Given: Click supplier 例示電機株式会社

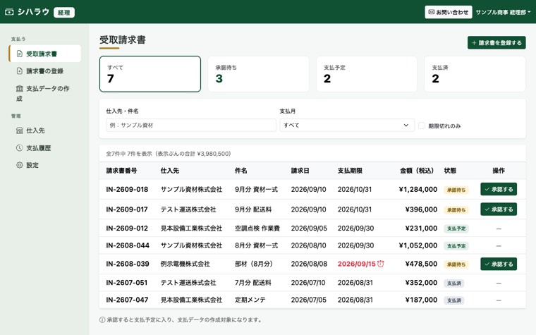Looking at the screenshot, I should click(185, 264).
